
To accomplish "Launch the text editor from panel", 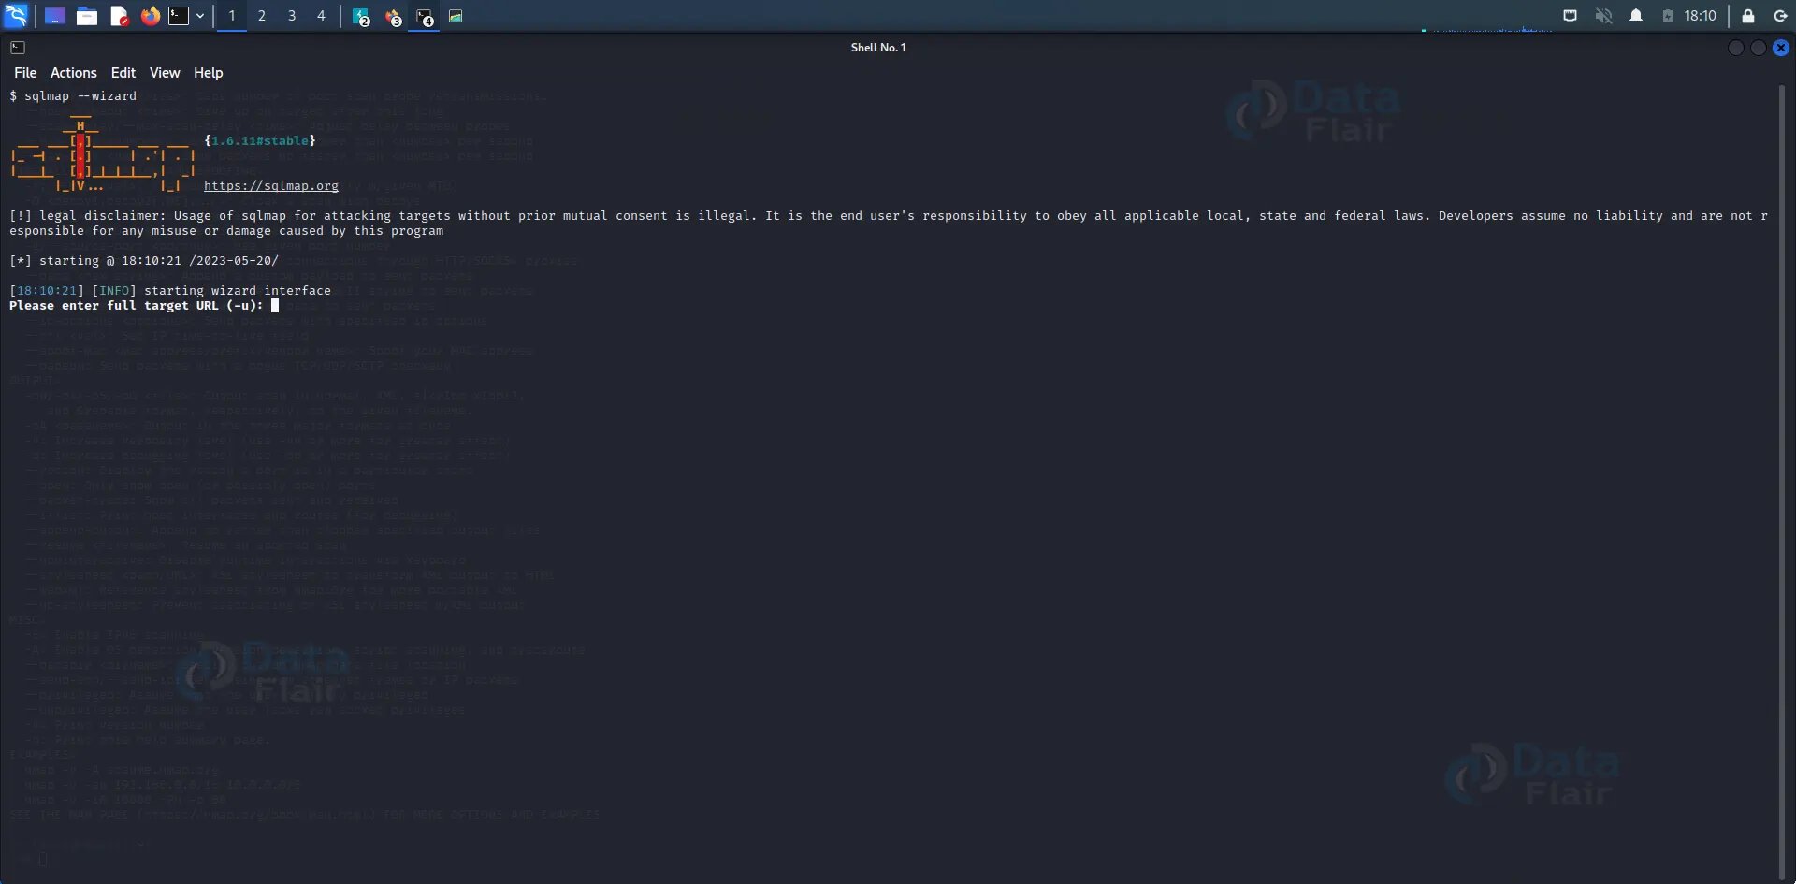I will click(119, 16).
